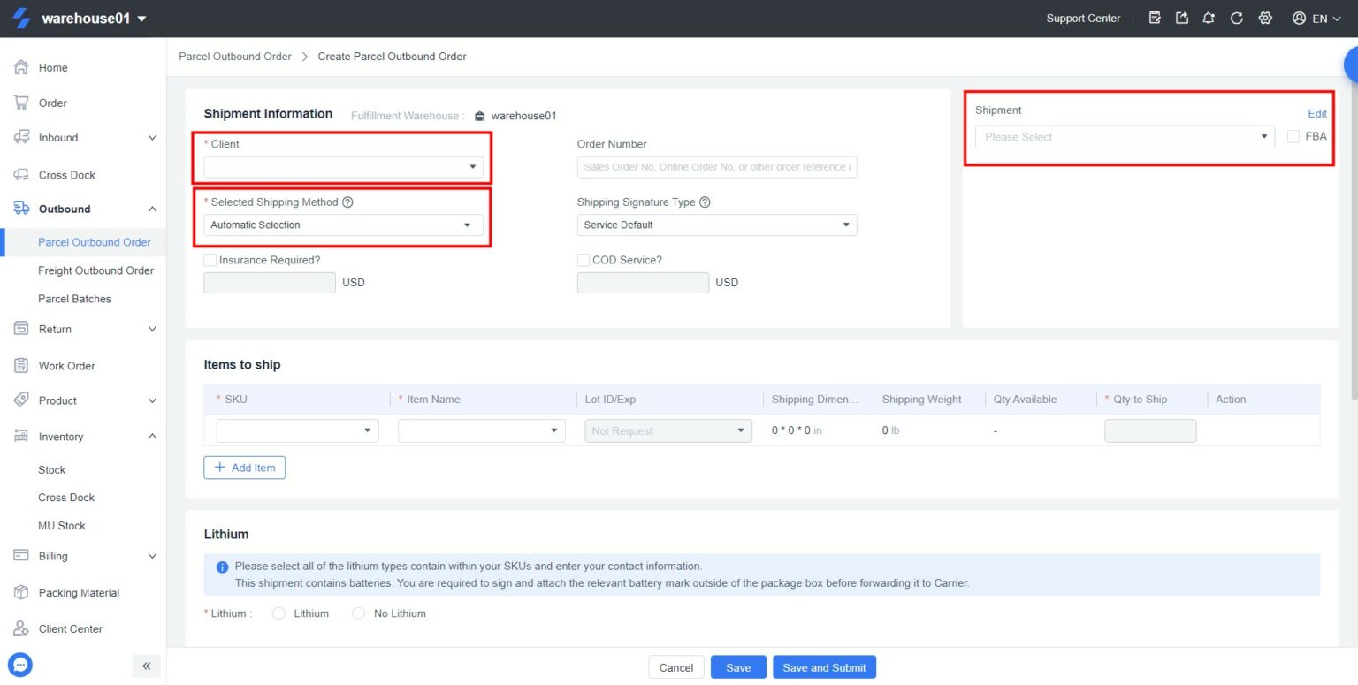The width and height of the screenshot is (1358, 685).
Task: Click the refresh icon in the top bar
Action: click(x=1237, y=18)
